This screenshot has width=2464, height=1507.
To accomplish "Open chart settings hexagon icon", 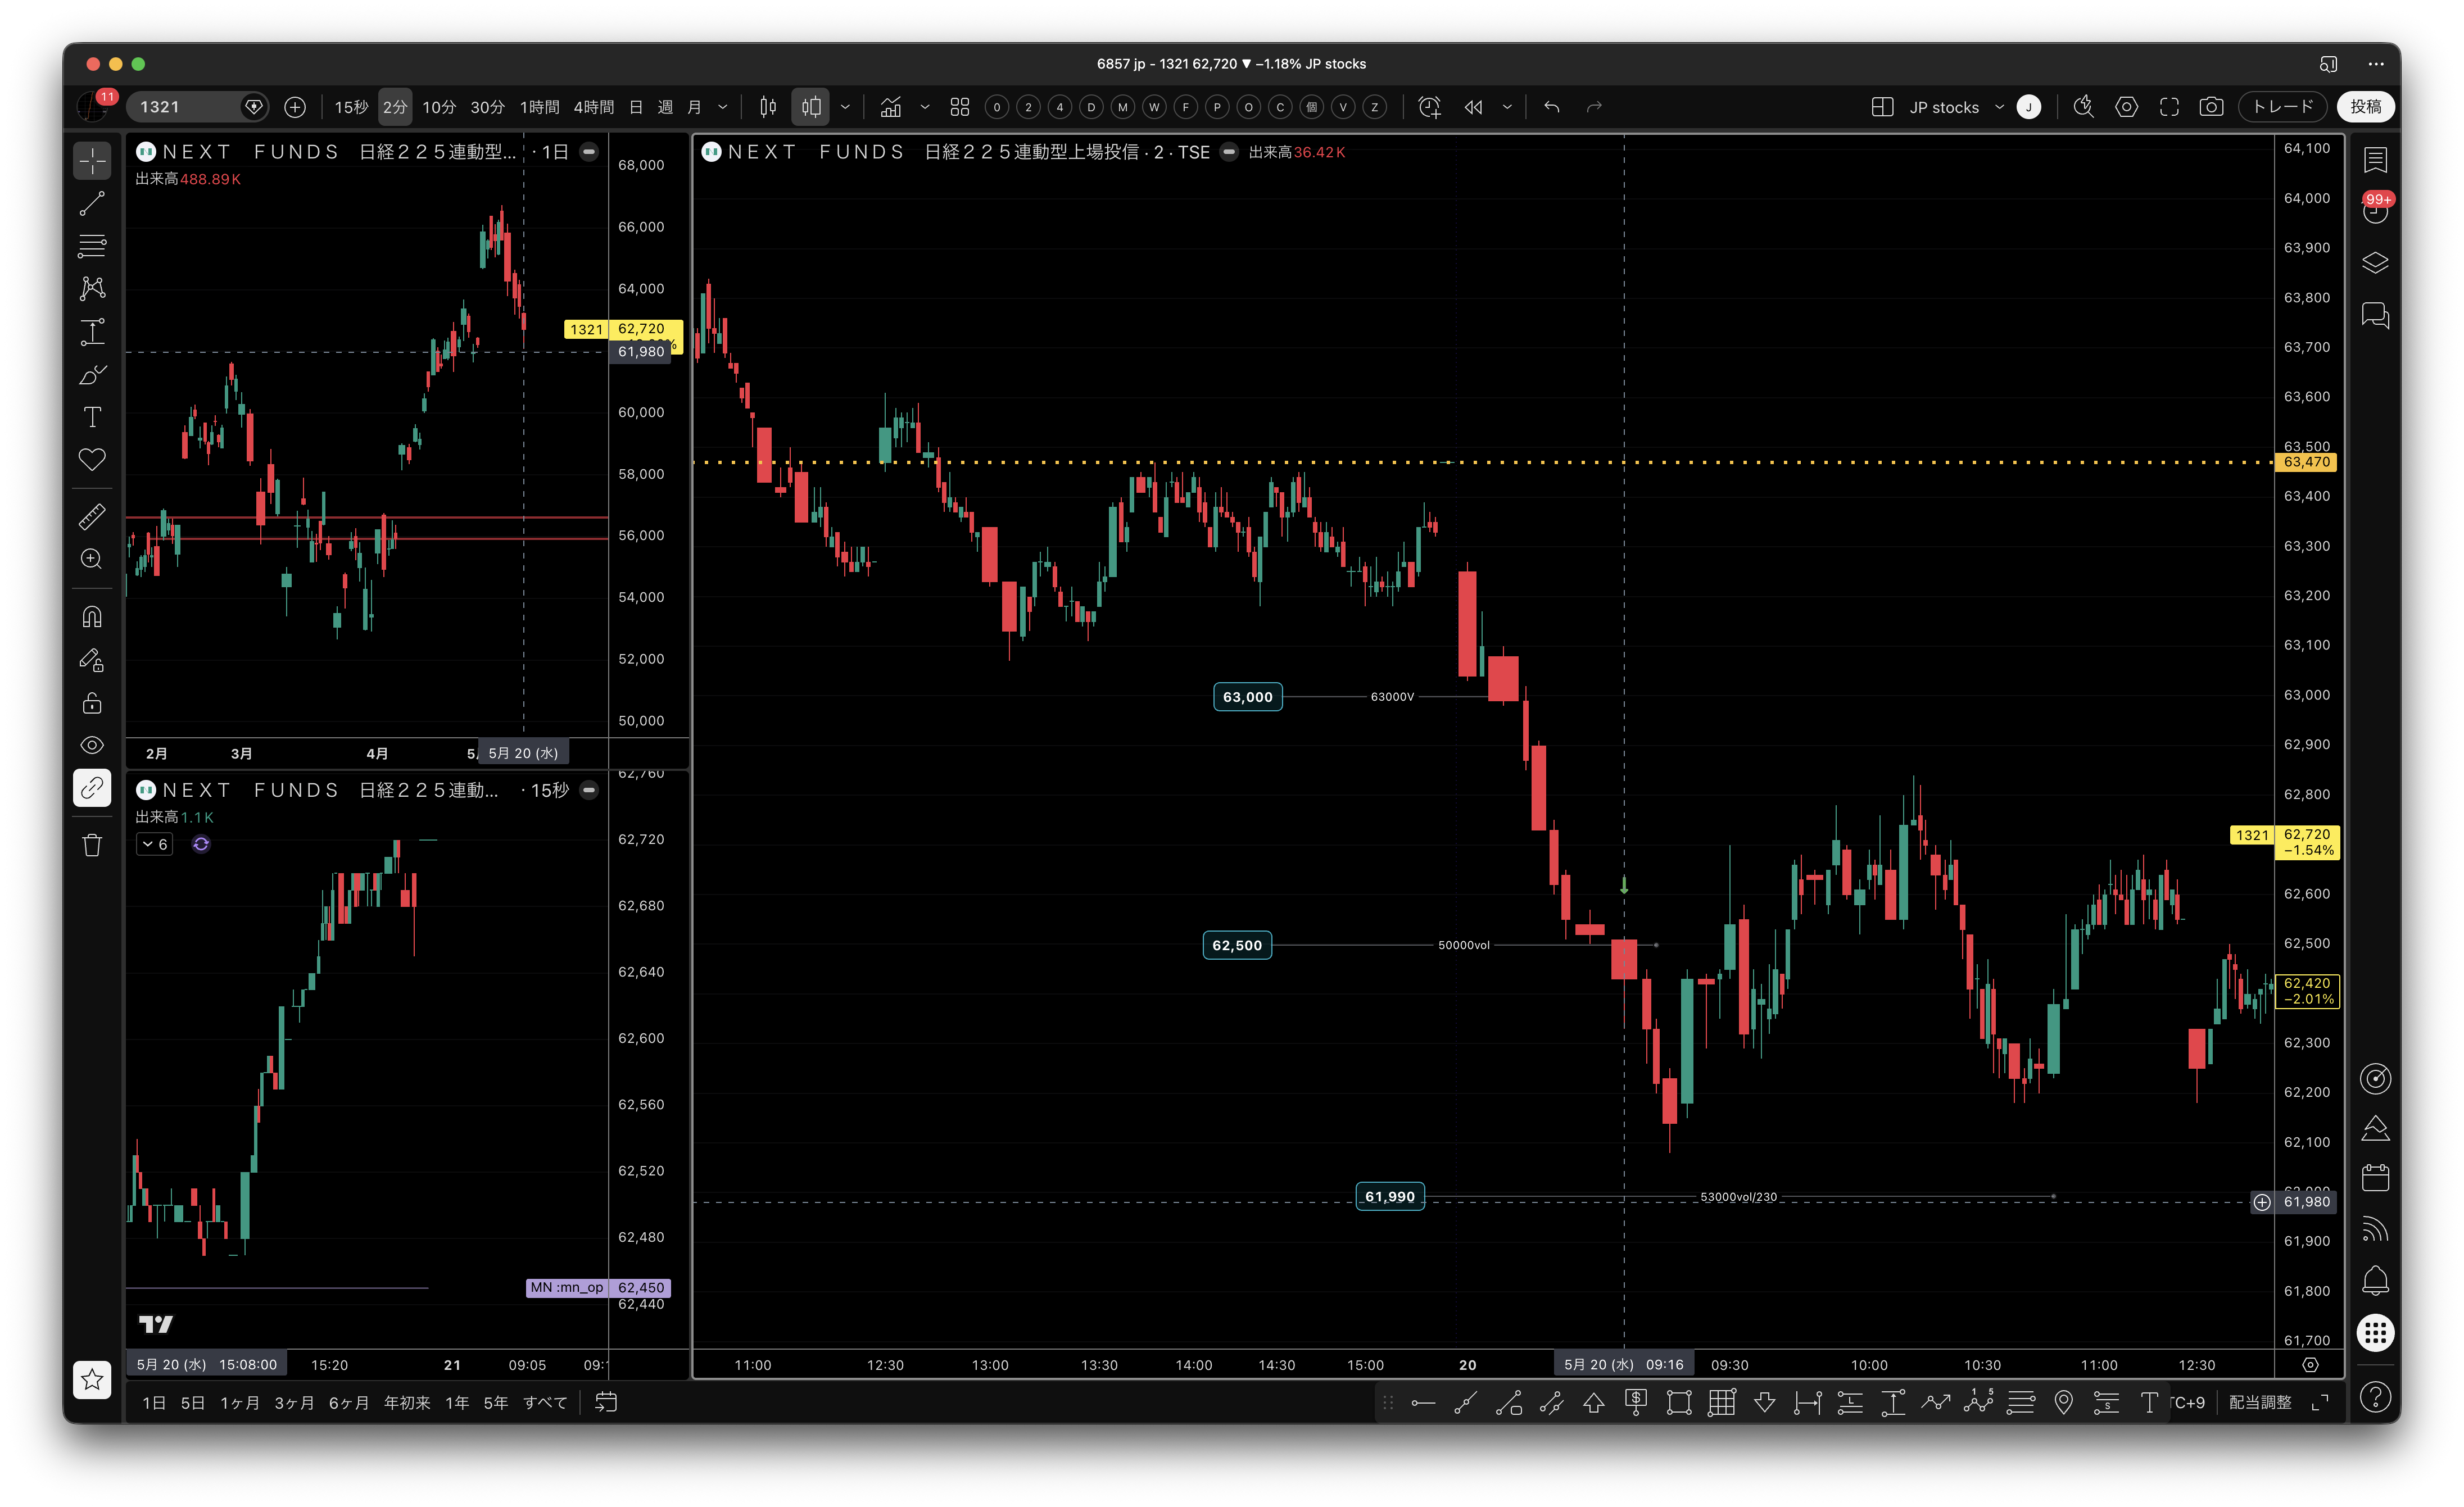I will coord(2127,107).
